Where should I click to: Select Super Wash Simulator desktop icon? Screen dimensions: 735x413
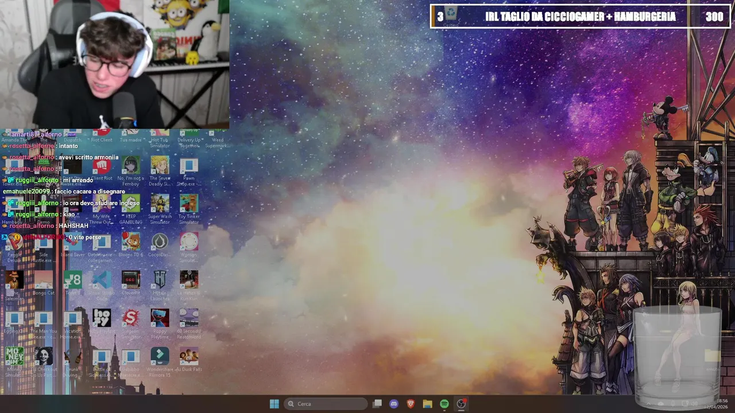tap(160, 210)
